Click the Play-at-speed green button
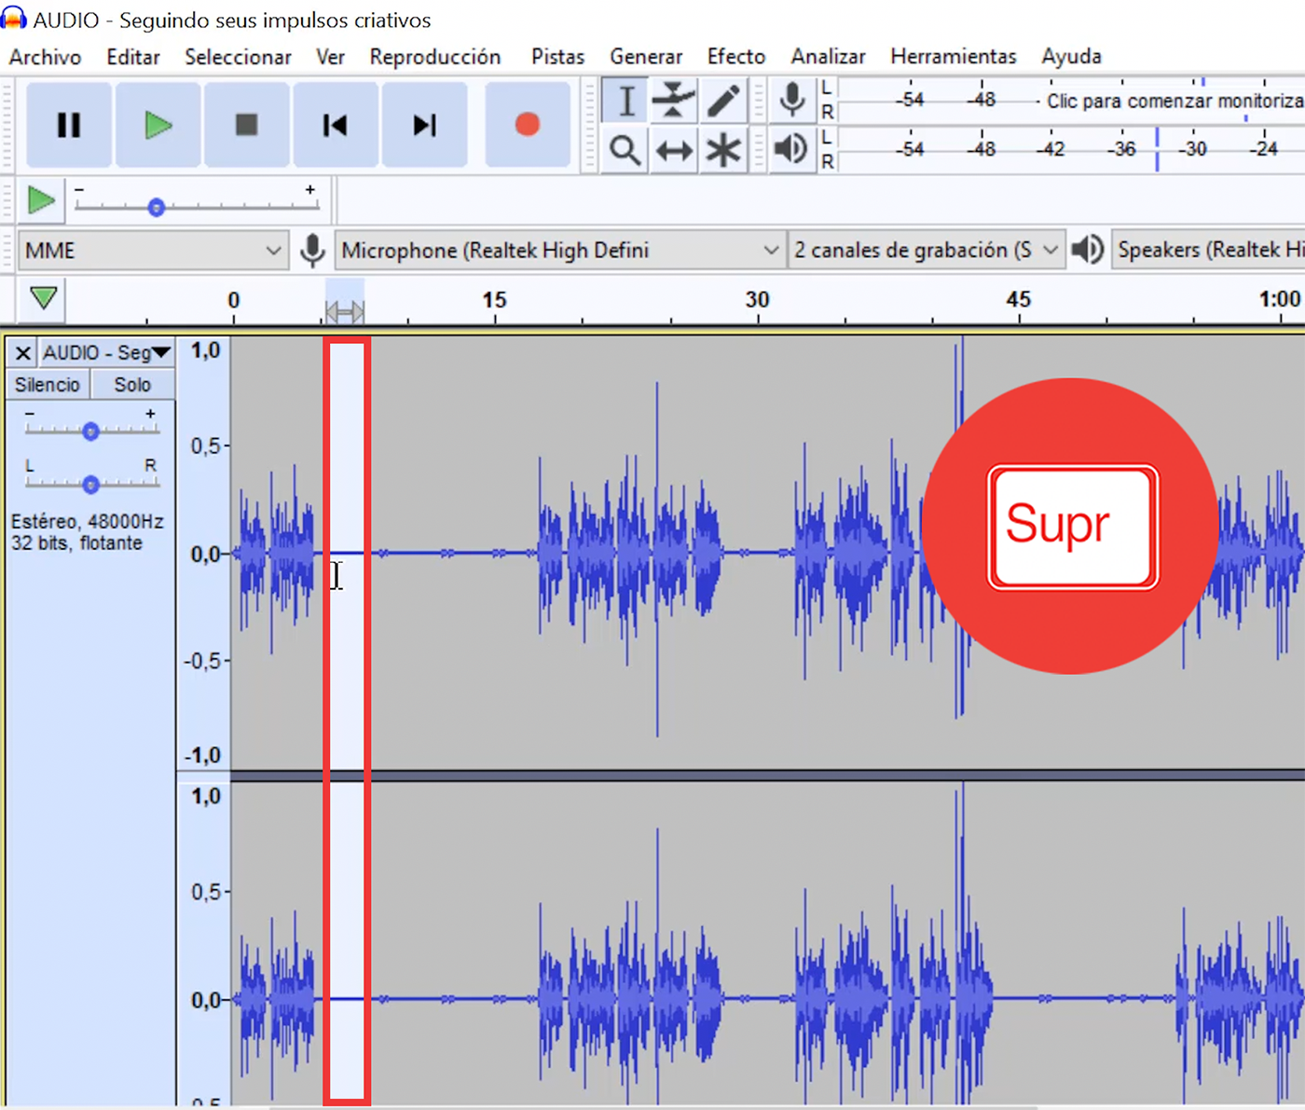Viewport: 1305px width, 1110px height. [x=41, y=200]
